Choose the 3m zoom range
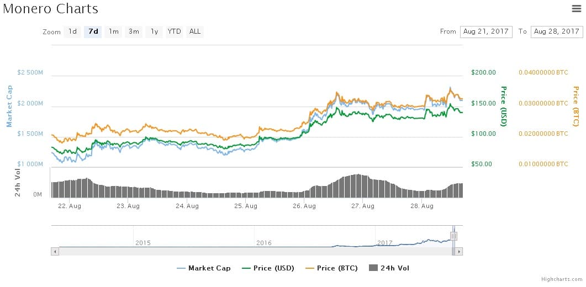586x287 pixels. tap(134, 31)
